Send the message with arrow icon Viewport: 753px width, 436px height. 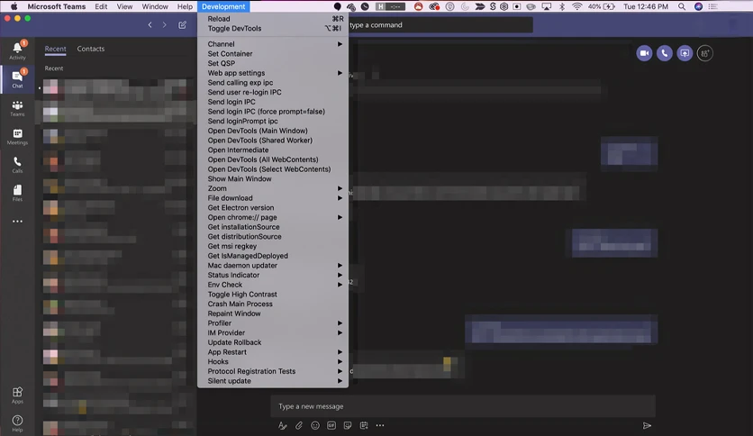coord(647,425)
